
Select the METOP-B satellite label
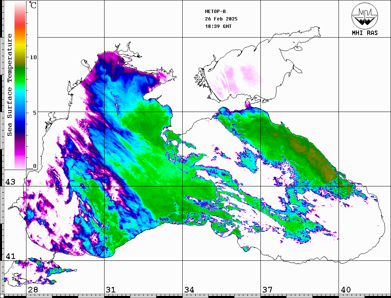pyautogui.click(x=215, y=12)
